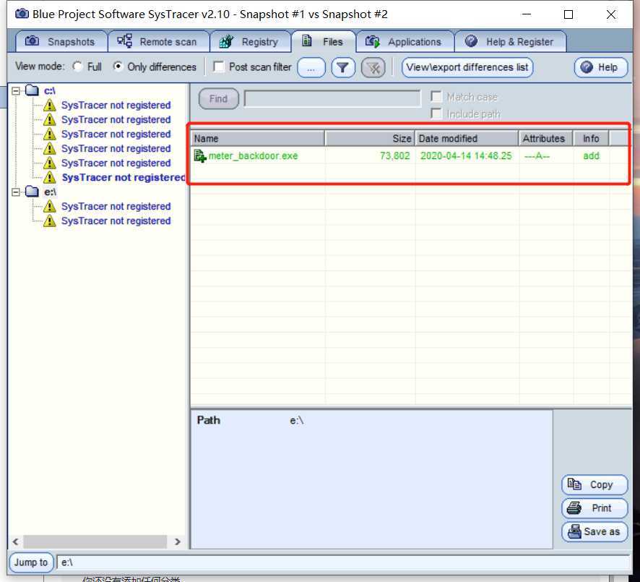Go to the Applications tab
This screenshot has height=582, width=640.
pos(405,42)
